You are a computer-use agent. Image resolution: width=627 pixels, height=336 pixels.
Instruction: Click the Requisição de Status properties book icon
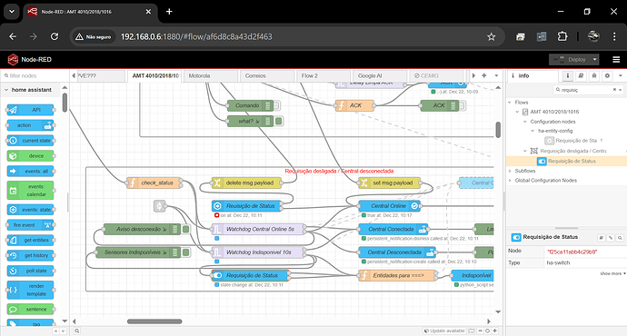pyautogui.click(x=601, y=238)
